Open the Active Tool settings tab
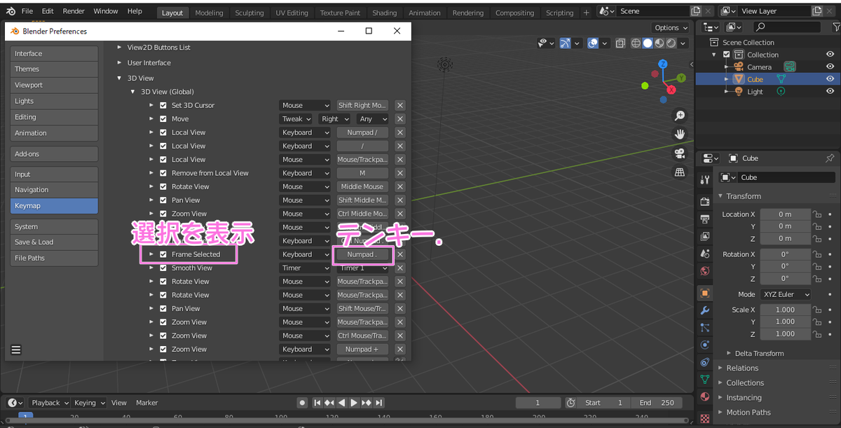841x428 pixels. pyautogui.click(x=705, y=179)
